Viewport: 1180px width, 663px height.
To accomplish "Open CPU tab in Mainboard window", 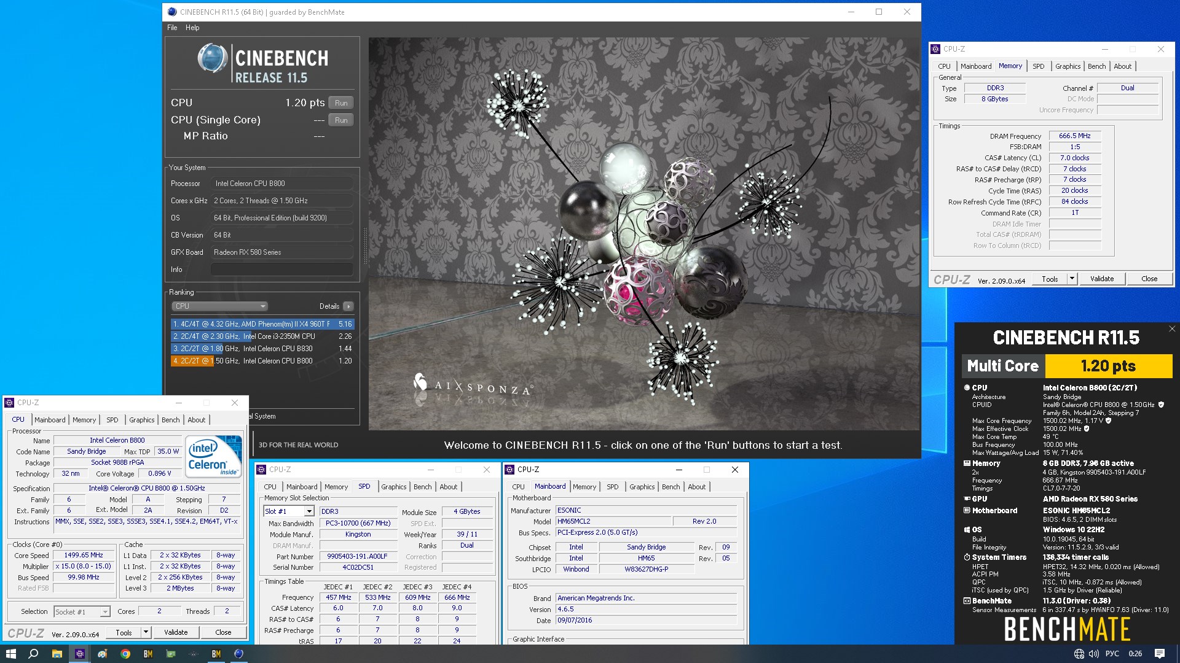I will [x=518, y=487].
